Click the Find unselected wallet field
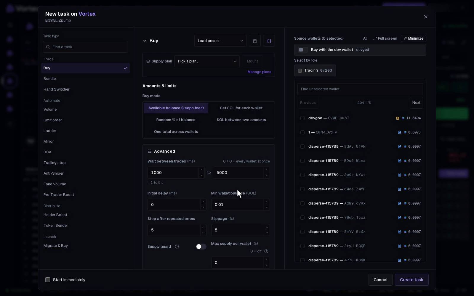Screen dimensions: 474x296 pos(360,89)
